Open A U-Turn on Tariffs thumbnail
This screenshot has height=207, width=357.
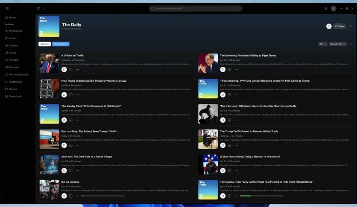(x=49, y=63)
